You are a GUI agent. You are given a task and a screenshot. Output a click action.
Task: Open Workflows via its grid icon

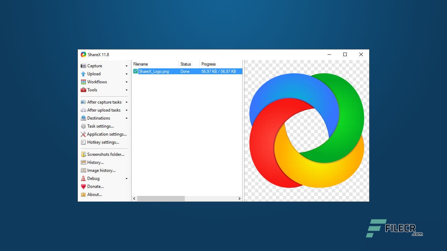pyautogui.click(x=83, y=82)
